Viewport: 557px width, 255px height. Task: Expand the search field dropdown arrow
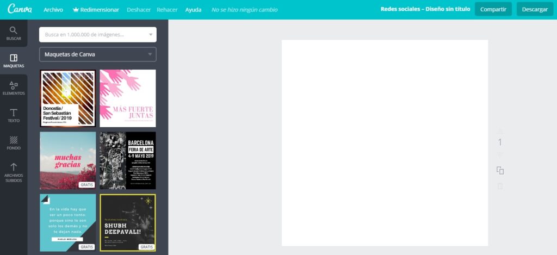(151, 34)
